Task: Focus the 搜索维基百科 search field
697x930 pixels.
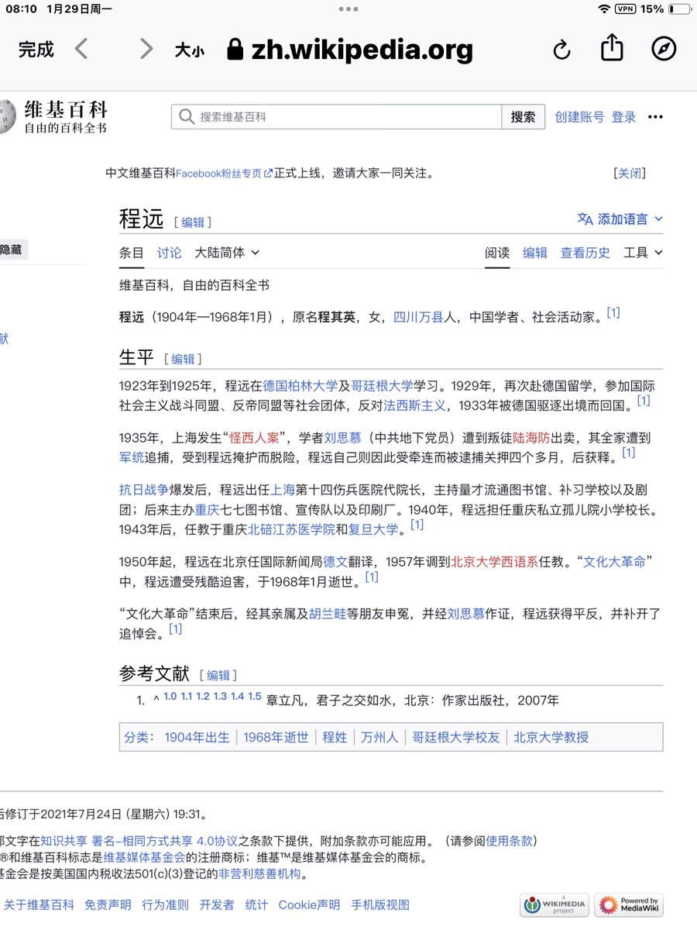Action: 337,117
